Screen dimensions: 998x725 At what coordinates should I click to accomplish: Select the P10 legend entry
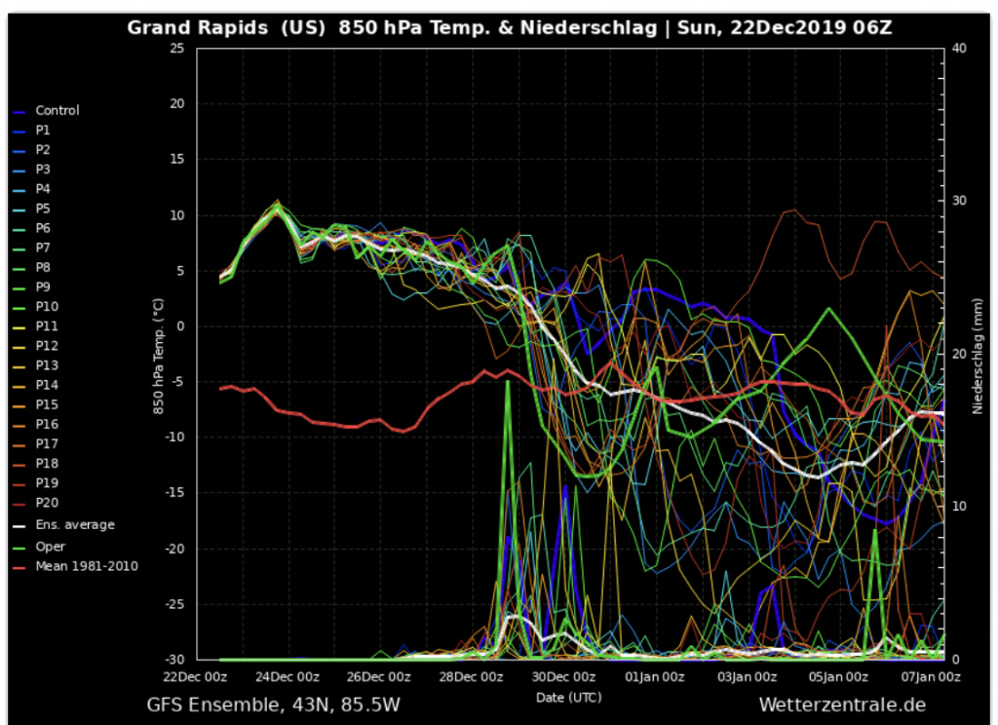click(47, 307)
